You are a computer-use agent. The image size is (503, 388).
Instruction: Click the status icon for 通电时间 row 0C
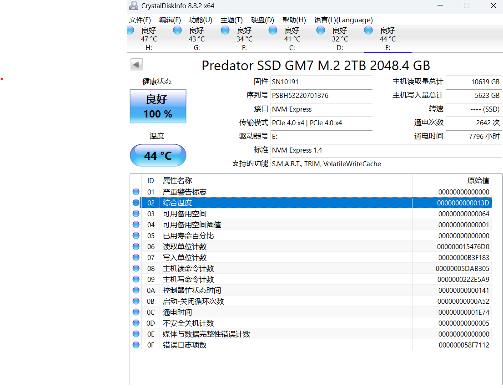[x=136, y=312]
